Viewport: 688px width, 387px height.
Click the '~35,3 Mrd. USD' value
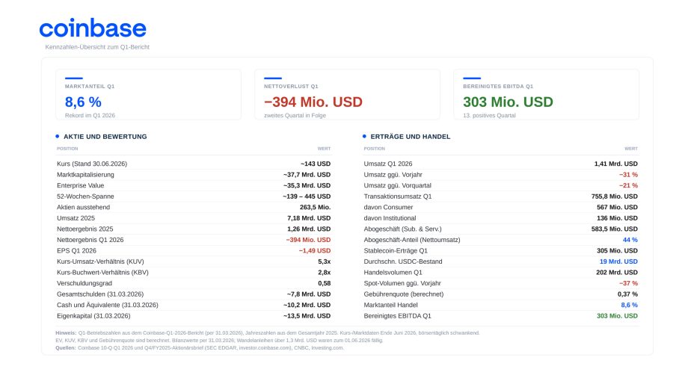tap(307, 186)
